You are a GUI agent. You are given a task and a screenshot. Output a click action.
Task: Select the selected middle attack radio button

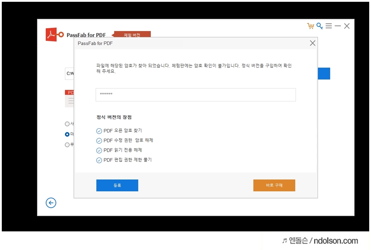(x=67, y=134)
